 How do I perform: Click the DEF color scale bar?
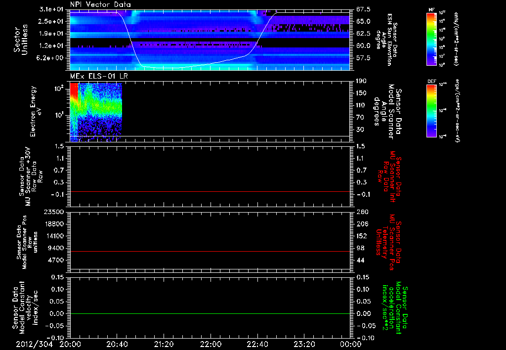431,110
